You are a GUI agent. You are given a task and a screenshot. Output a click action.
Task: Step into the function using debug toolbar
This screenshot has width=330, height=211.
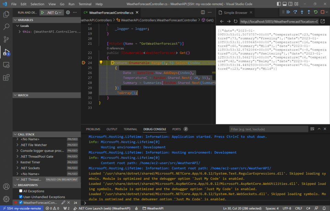(302, 12)
